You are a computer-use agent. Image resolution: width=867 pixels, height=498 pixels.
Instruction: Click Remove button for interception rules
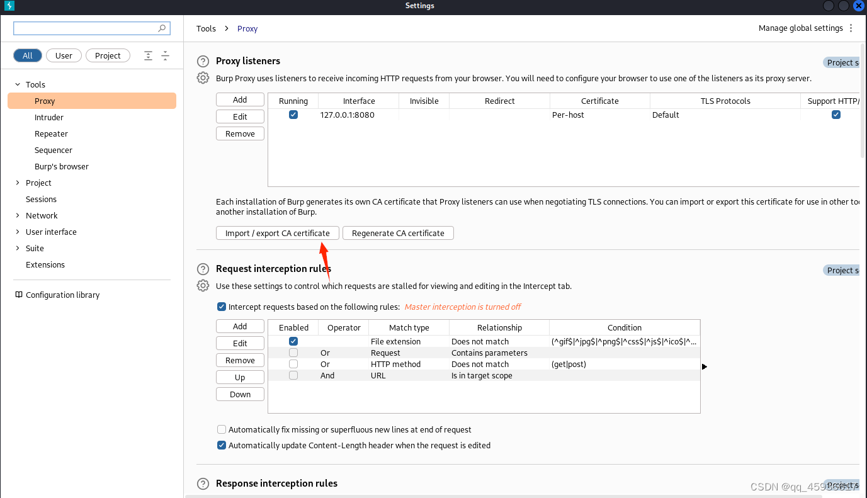(240, 360)
